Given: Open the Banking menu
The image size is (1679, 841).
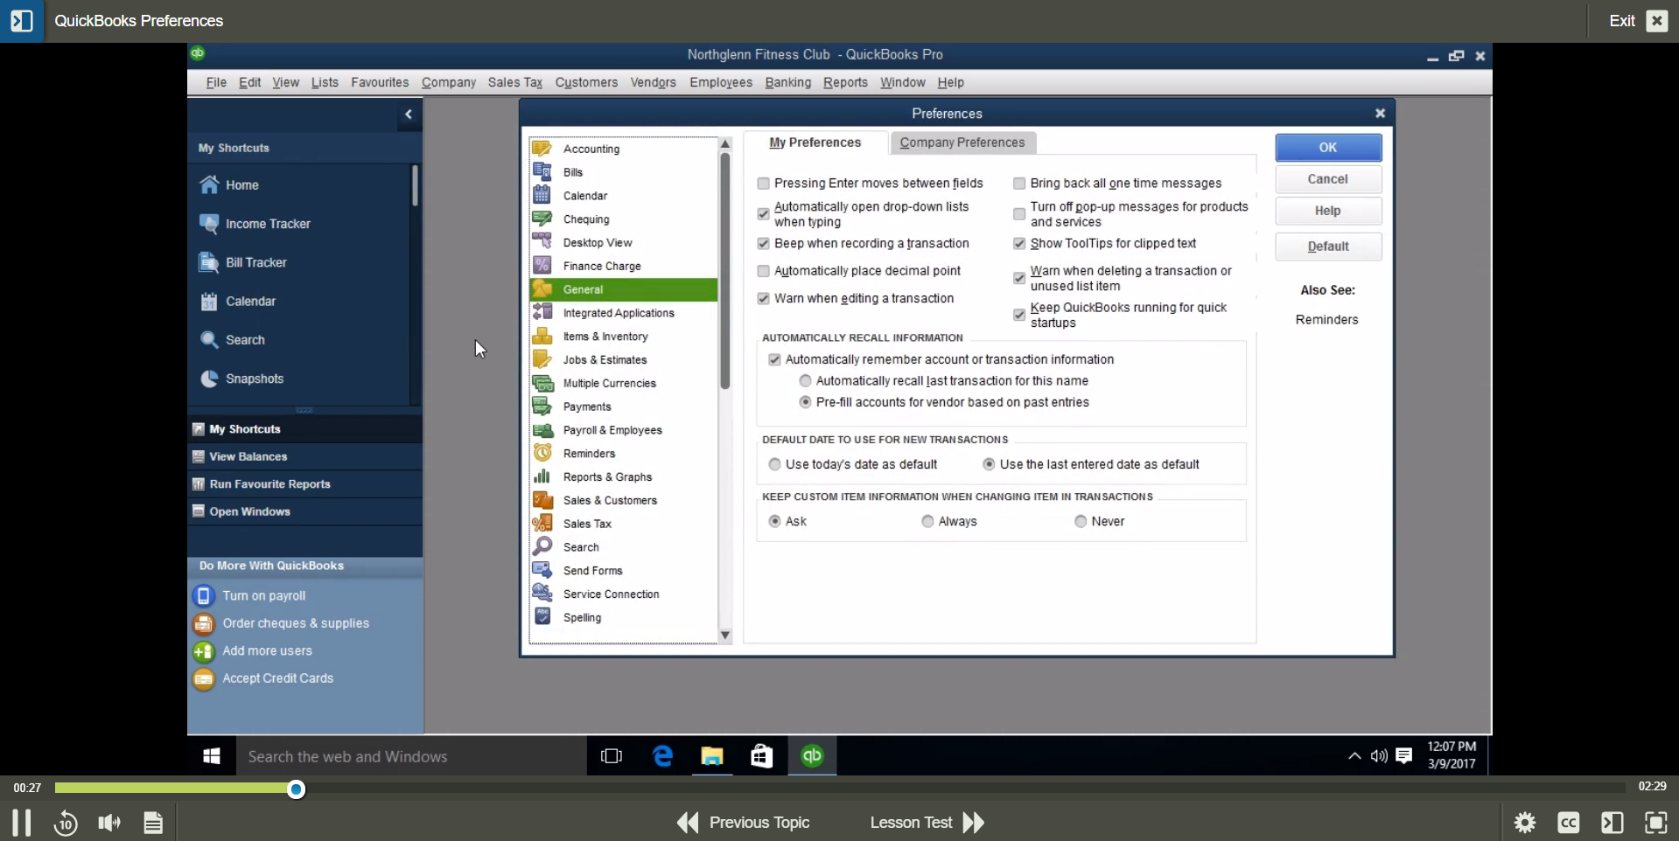Looking at the screenshot, I should pyautogui.click(x=786, y=82).
